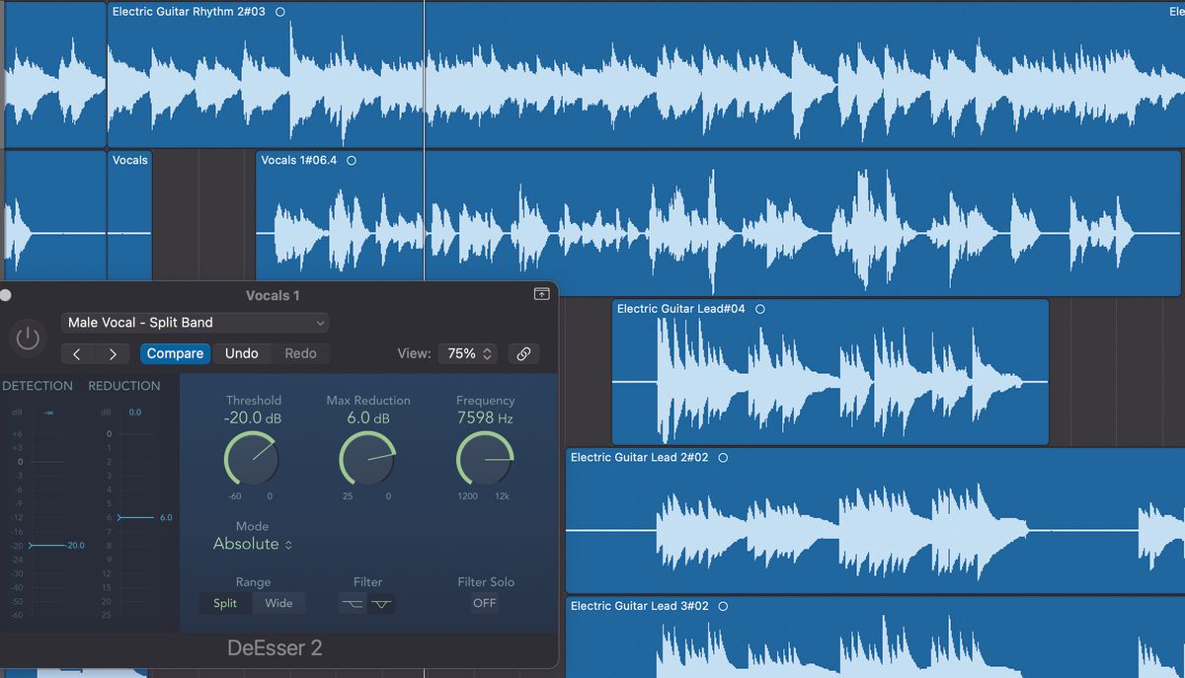Bypass the DeEsser plugin with the power icon
The width and height of the screenshot is (1185, 678).
28,337
